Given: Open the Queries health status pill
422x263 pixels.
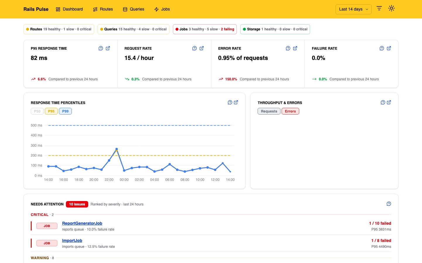Looking at the screenshot, I should pos(133,29).
